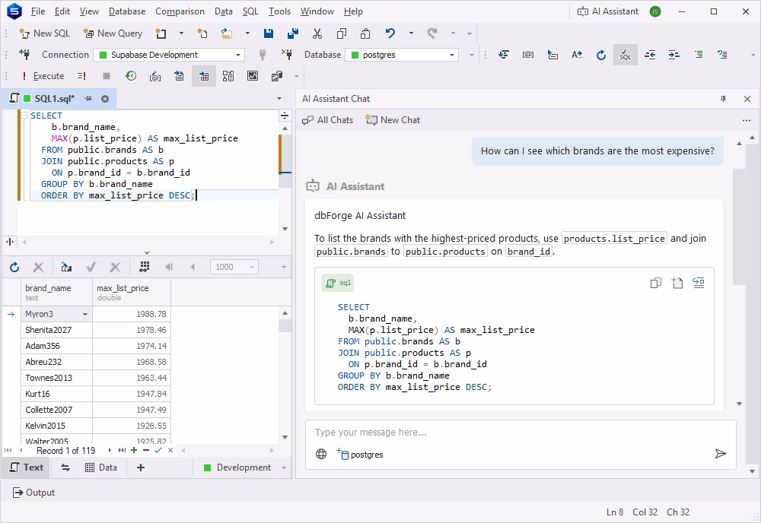Click the grid card view icon in results toolbar
This screenshot has height=523, width=761.
pyautogui.click(x=144, y=267)
